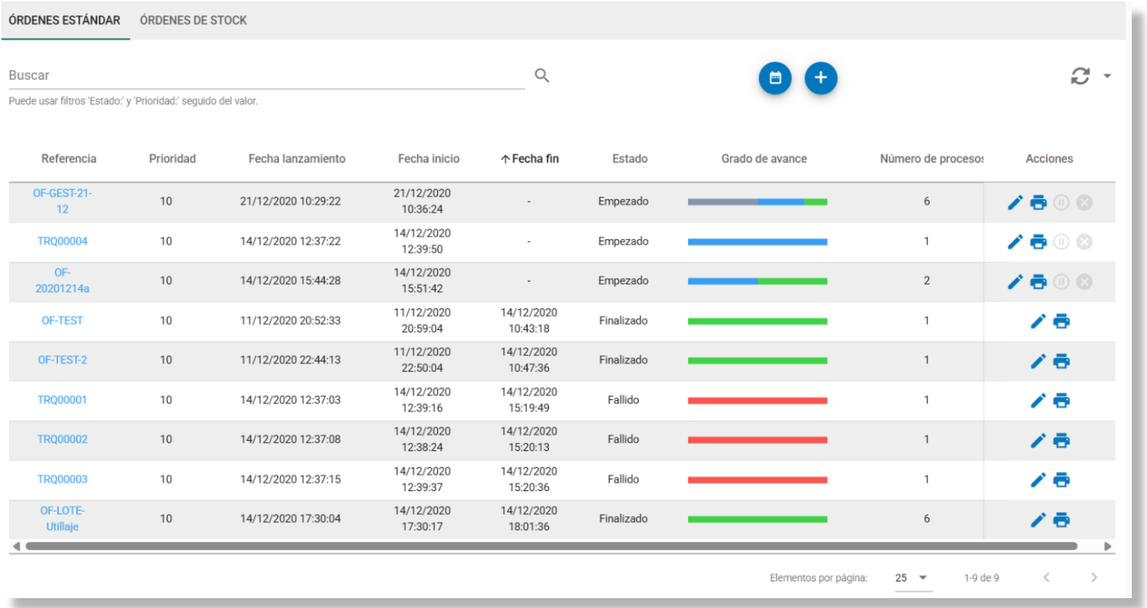Open the OF-TEST-2 reference link

(x=62, y=360)
